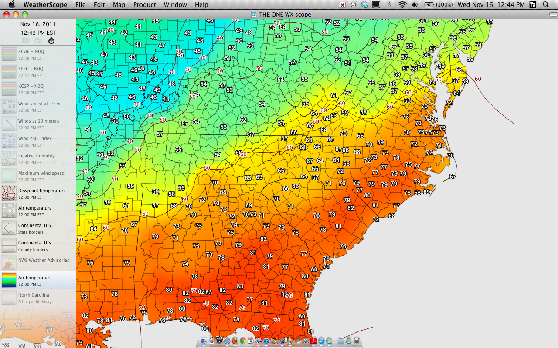Screen dimensions: 558x348
Task: Select the Maximum wind speed layer
Action: click(38, 176)
